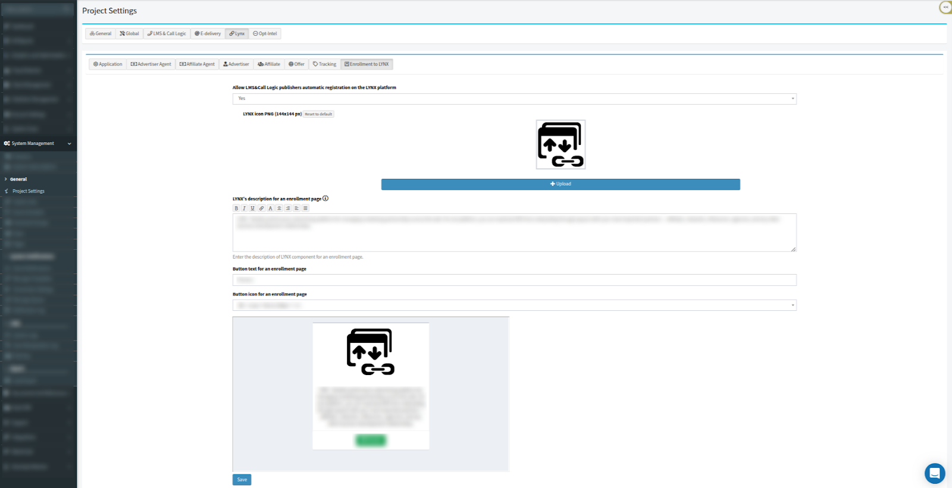
Task: Open the Button icon for enrollment dropdown
Action: click(x=514, y=306)
